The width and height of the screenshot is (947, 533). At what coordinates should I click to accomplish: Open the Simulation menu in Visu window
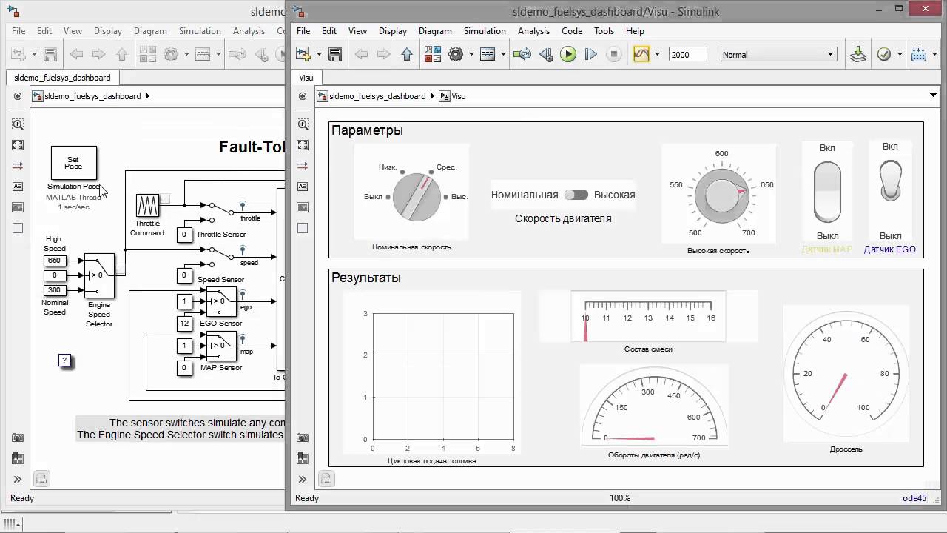[484, 31]
